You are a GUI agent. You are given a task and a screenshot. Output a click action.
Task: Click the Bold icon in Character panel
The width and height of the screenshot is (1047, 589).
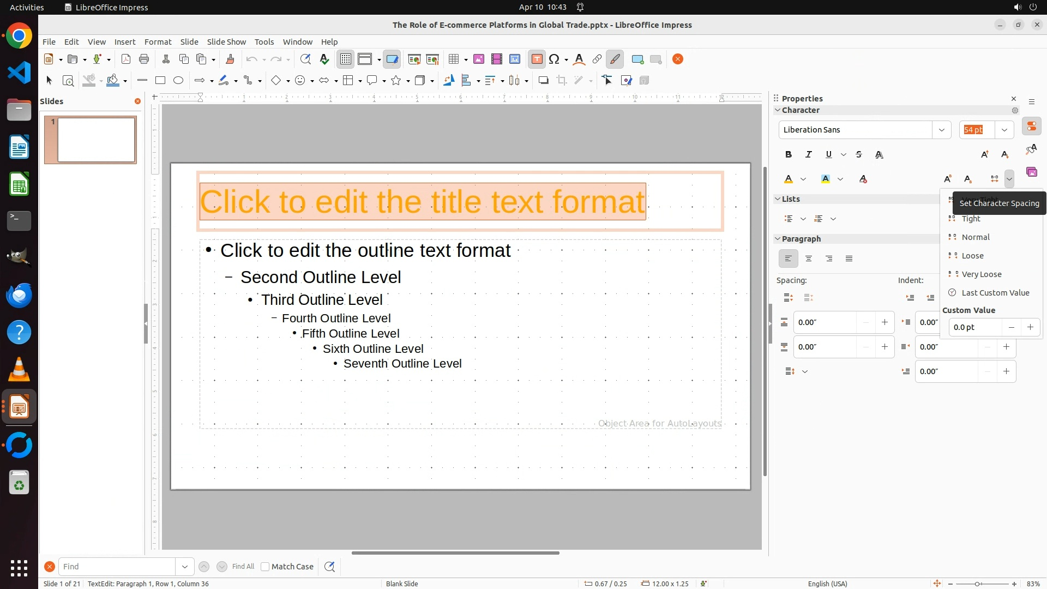click(789, 155)
